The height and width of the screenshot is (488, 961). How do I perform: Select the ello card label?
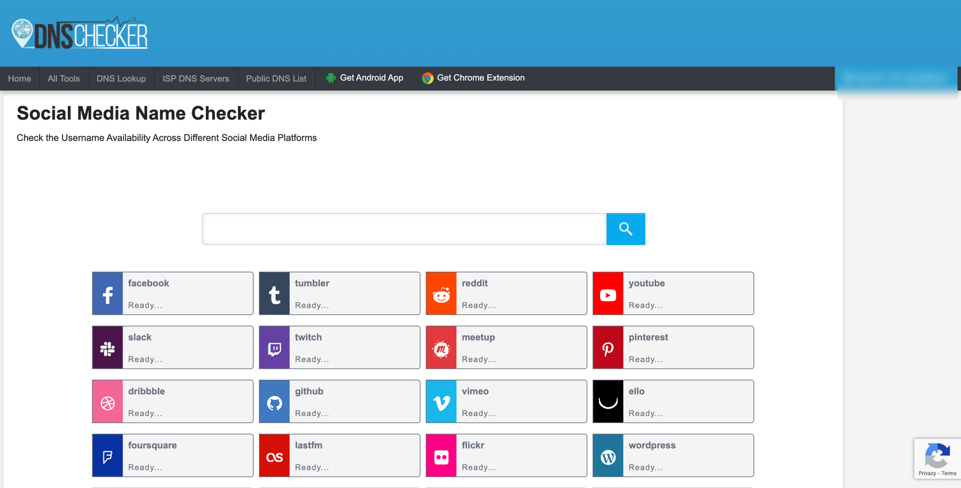coord(636,391)
